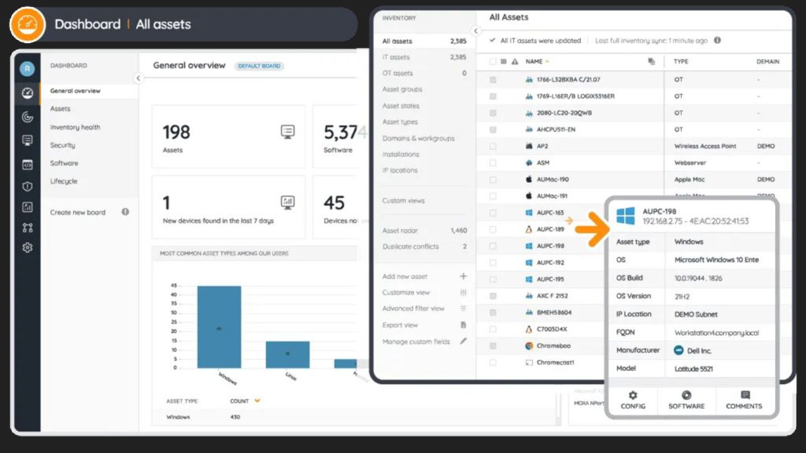
Task: Click plus icon next to Add new asset
Action: 463,276
